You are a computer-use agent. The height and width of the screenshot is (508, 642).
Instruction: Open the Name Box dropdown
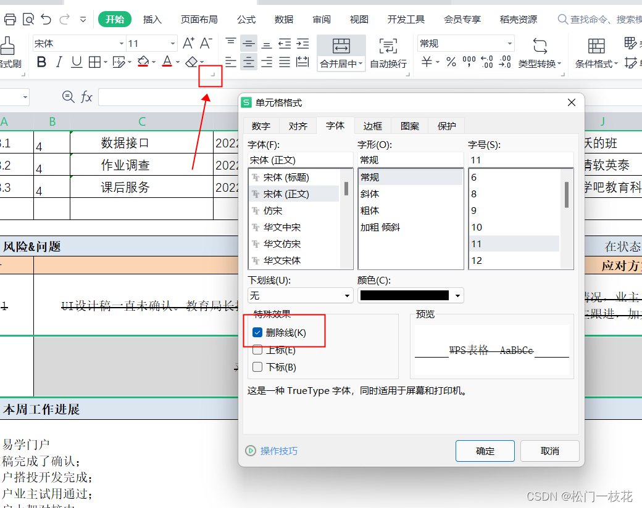pos(25,97)
